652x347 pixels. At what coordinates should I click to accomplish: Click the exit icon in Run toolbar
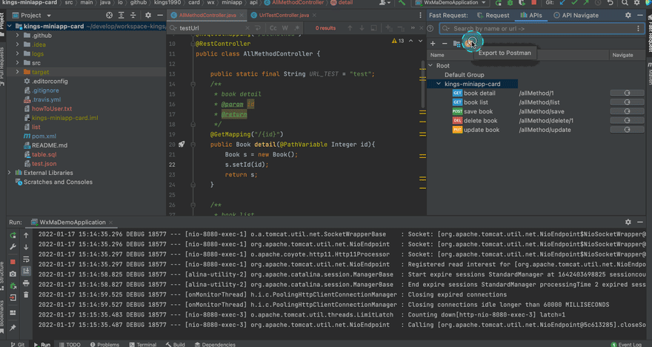pos(13,297)
